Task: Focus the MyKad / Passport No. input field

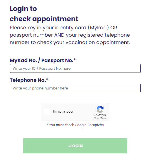Action: coord(75,68)
